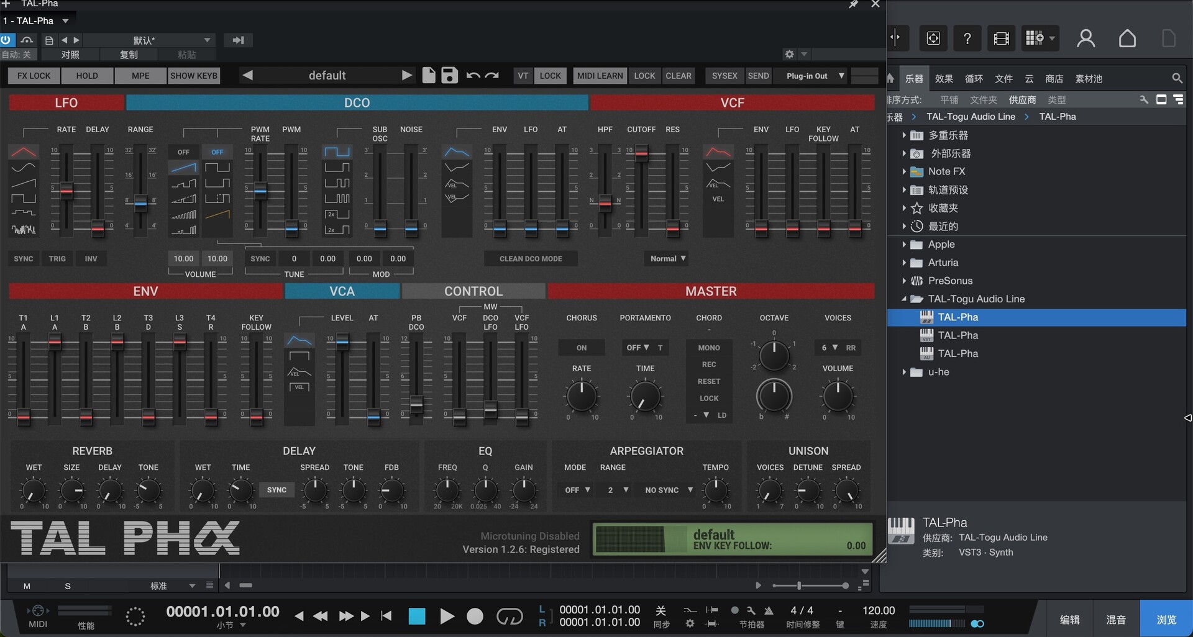Click the SHOW KEYB button

pos(194,76)
